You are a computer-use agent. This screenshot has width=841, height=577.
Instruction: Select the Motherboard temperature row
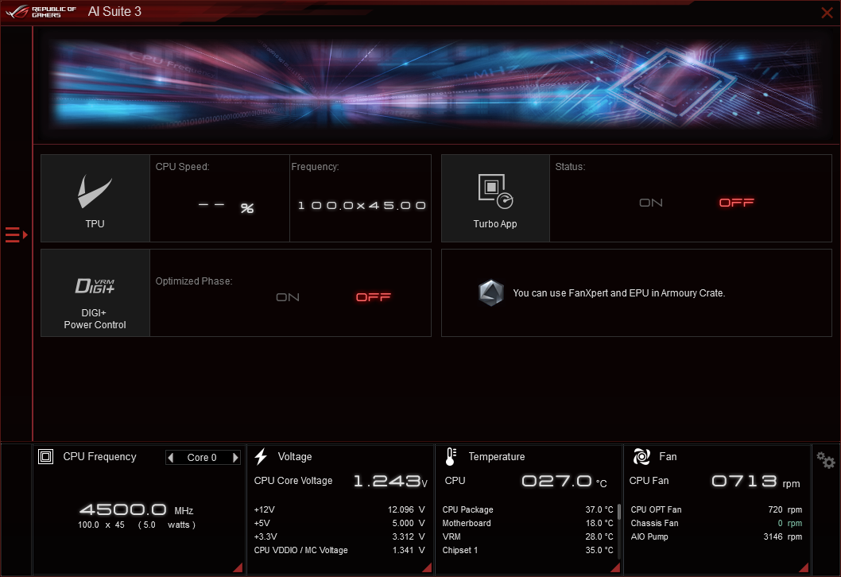click(x=528, y=523)
